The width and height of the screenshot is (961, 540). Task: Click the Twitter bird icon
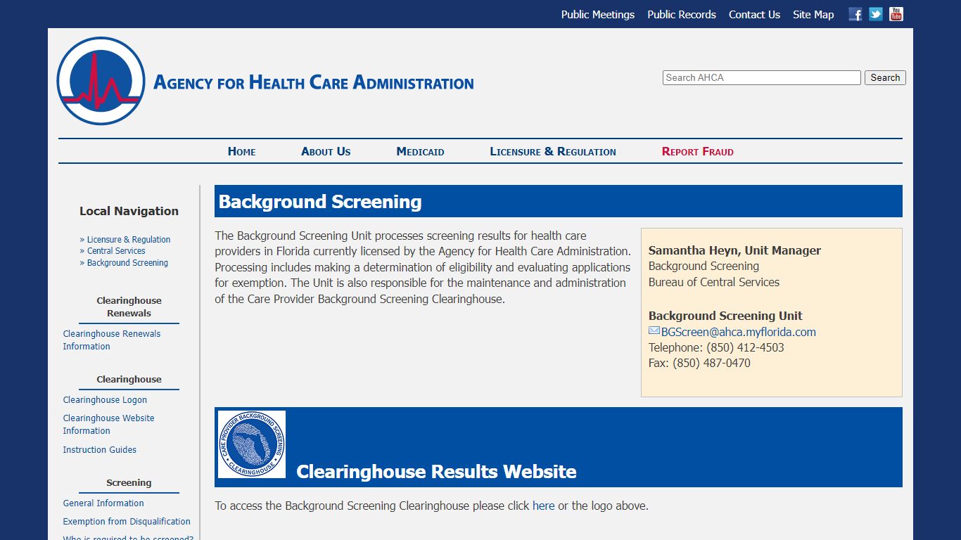875,13
